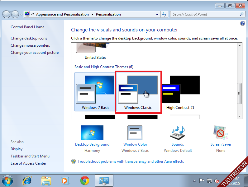Open Troubleshoot problems with transparency link

131,161
